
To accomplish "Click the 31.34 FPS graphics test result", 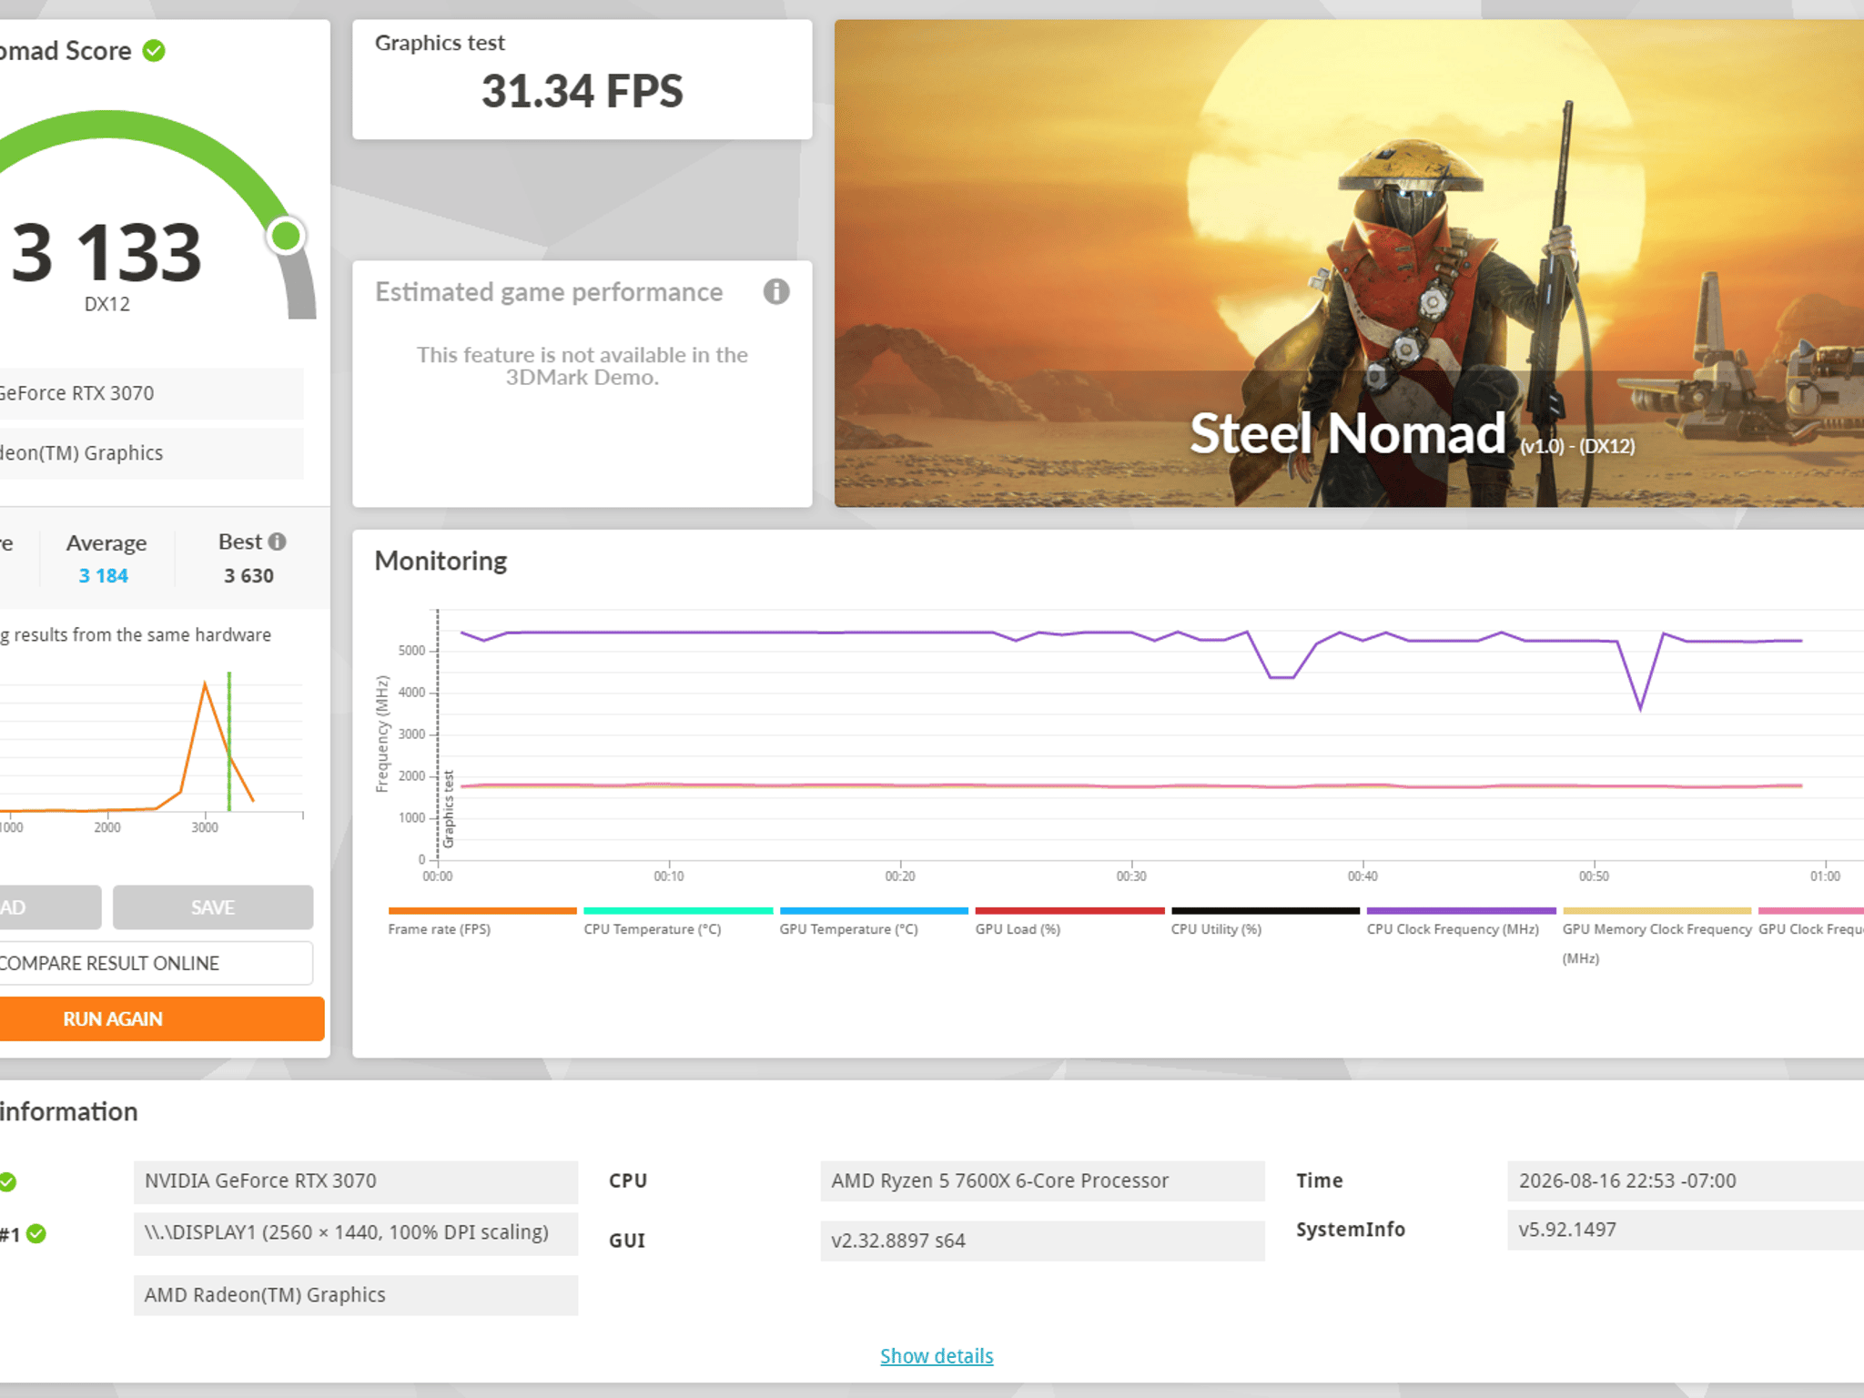I will pos(582,91).
